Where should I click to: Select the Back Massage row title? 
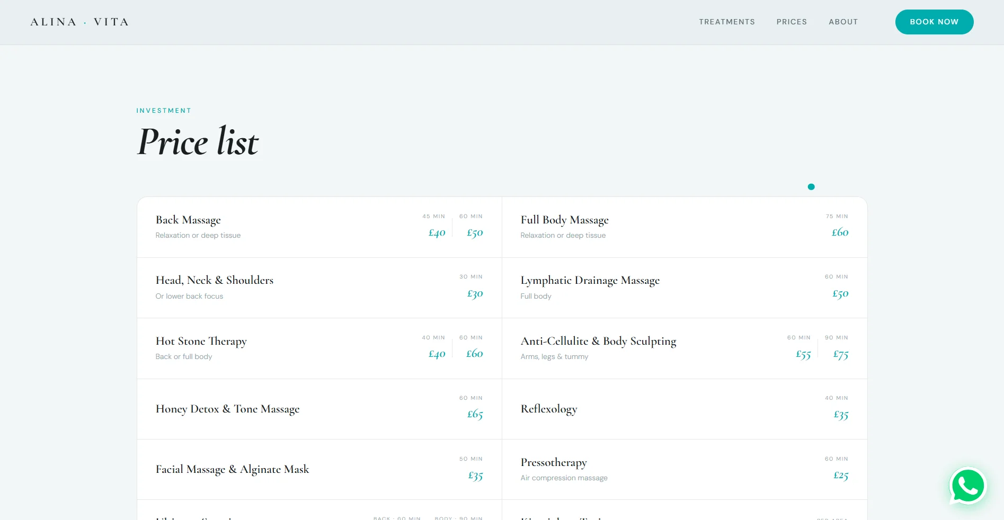tap(188, 220)
